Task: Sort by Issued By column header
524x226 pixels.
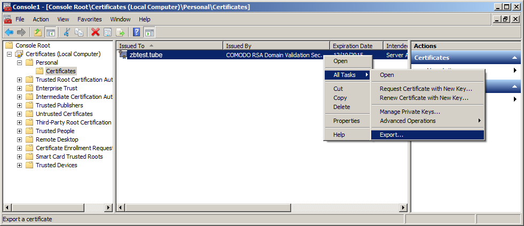Action: [x=275, y=46]
